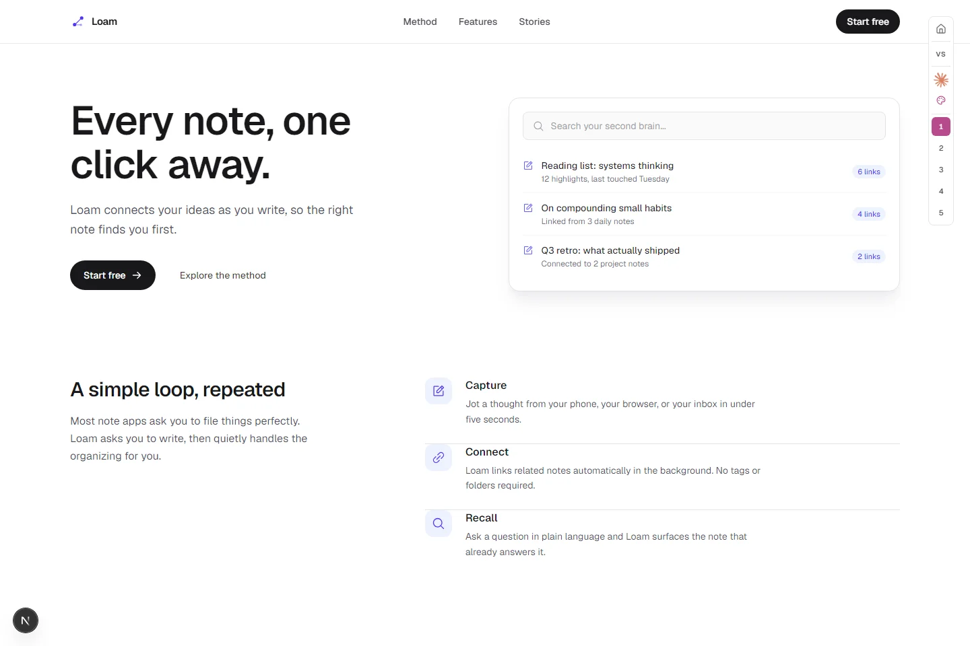Open the home icon in right sidebar
The width and height of the screenshot is (970, 646).
tap(941, 29)
